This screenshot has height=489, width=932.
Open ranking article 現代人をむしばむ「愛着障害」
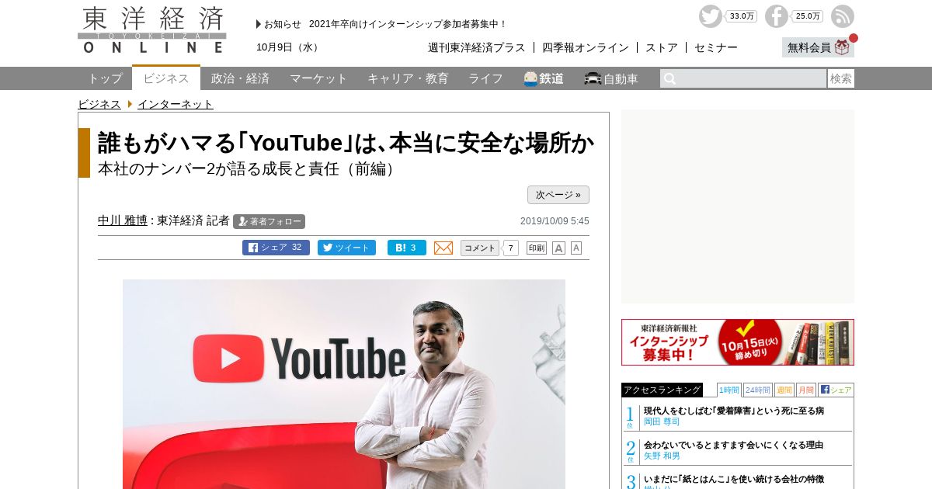[x=734, y=411]
